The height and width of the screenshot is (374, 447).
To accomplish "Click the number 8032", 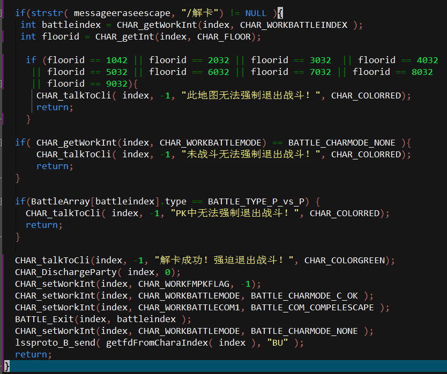I will (422, 72).
